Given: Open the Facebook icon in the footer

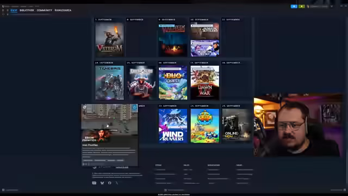Looking at the screenshot, I should pyautogui.click(x=110, y=183).
